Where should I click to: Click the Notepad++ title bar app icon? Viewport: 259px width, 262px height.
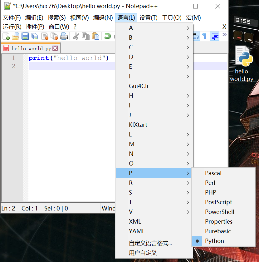(x=7, y=6)
